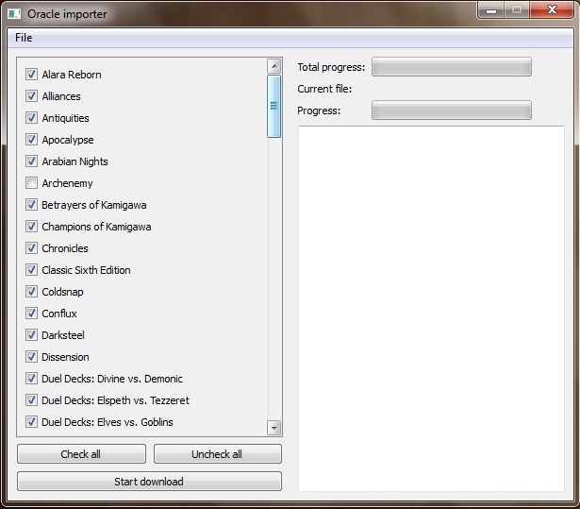Minimize the Oracle importer window

(490, 10)
